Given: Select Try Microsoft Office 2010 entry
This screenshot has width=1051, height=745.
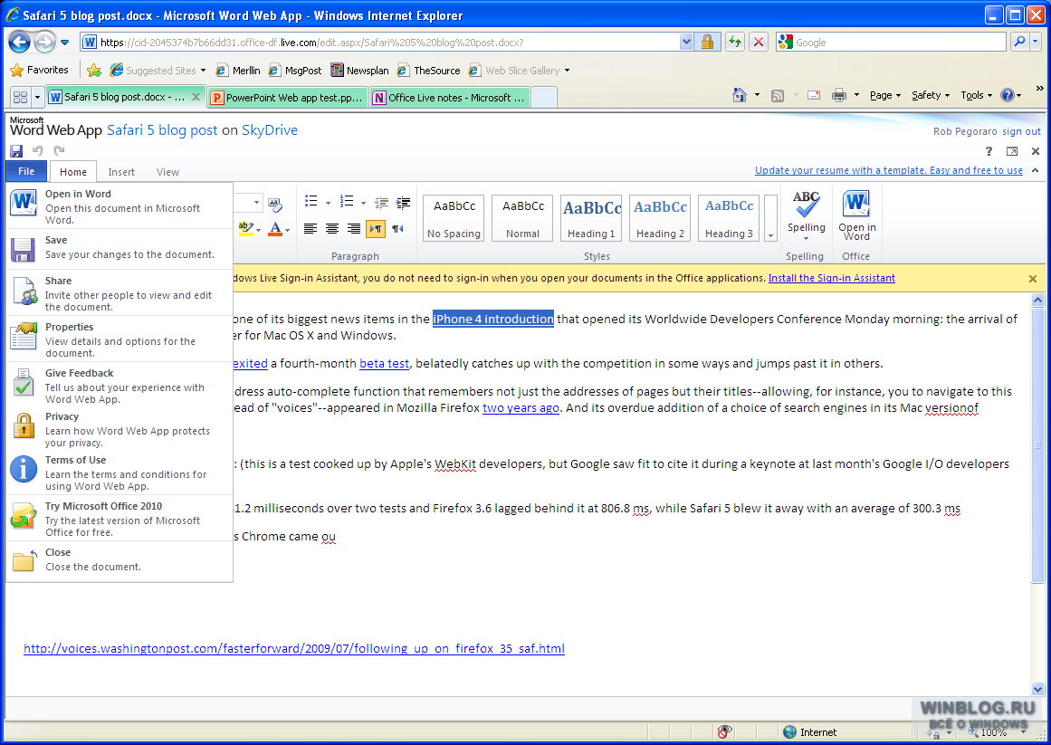Looking at the screenshot, I should [119, 518].
